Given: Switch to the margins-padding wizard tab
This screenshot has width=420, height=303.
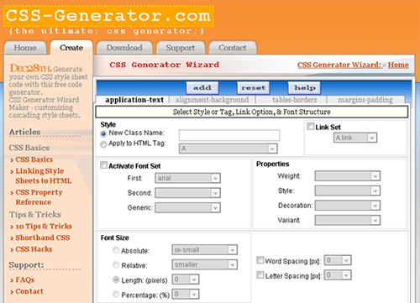Looking at the screenshot, I should pyautogui.click(x=365, y=100).
